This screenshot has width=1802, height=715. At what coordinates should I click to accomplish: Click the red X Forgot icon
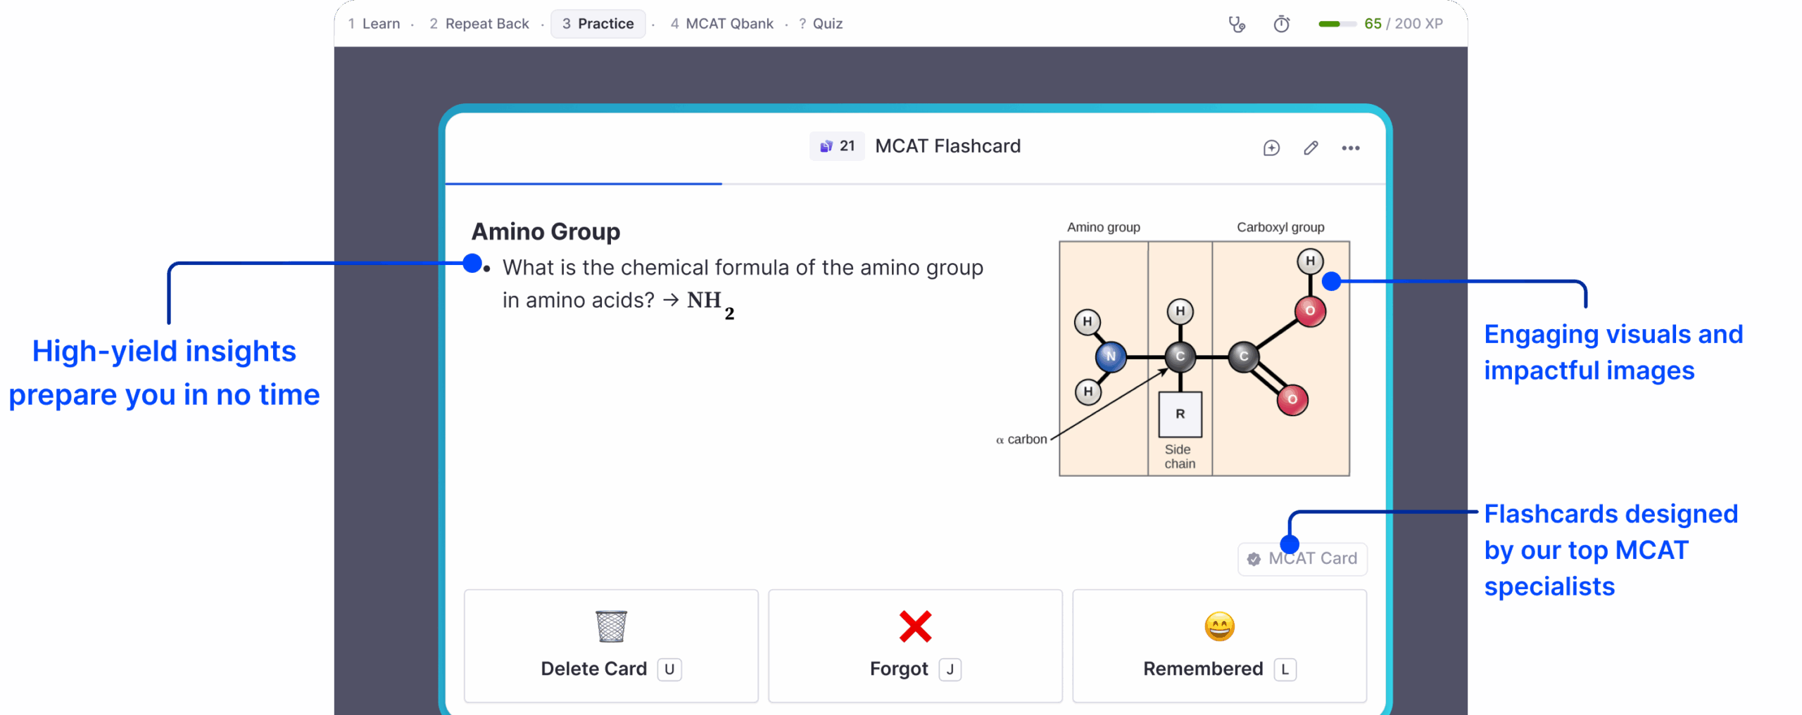(915, 626)
